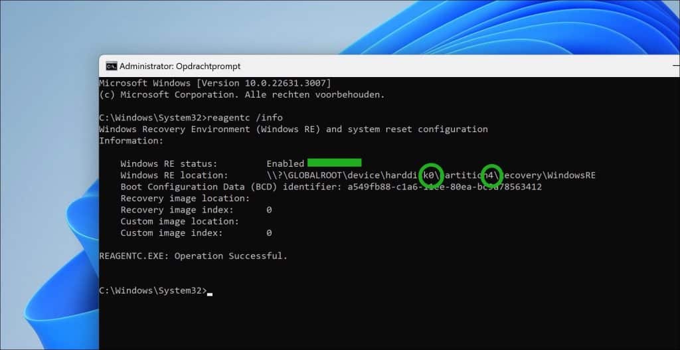Click the Recovery image index value 0
680x350 pixels.
[269, 210]
